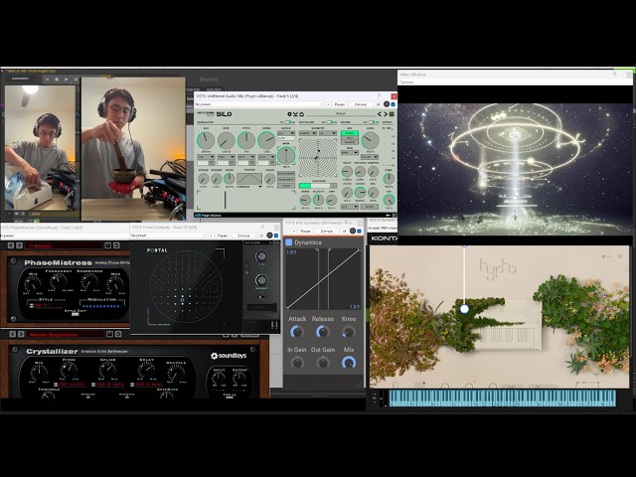Go to next preset arrow in Silo
Viewport: 636px width, 477px height.
[x=386, y=114]
